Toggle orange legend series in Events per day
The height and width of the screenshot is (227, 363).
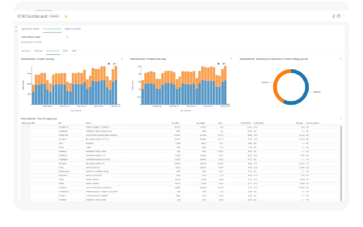pyautogui.click(x=115, y=64)
